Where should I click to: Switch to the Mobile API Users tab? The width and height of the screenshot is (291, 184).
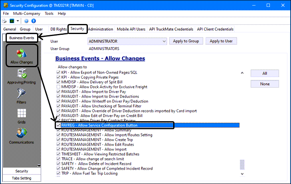[x=131, y=29]
